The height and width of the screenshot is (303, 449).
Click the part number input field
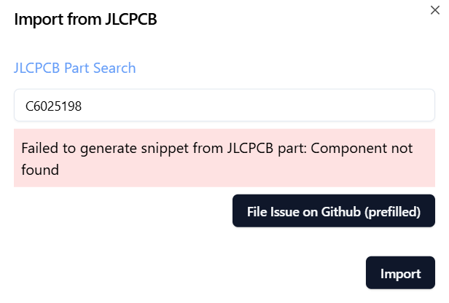click(x=224, y=106)
